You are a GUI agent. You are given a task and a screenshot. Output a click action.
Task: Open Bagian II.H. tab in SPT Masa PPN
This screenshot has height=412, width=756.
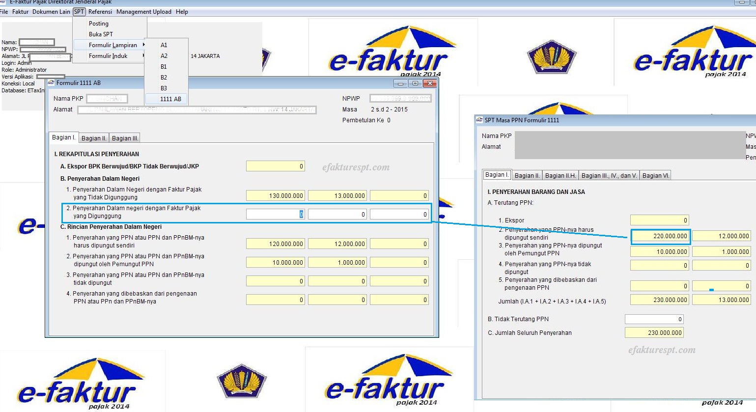pyautogui.click(x=560, y=176)
